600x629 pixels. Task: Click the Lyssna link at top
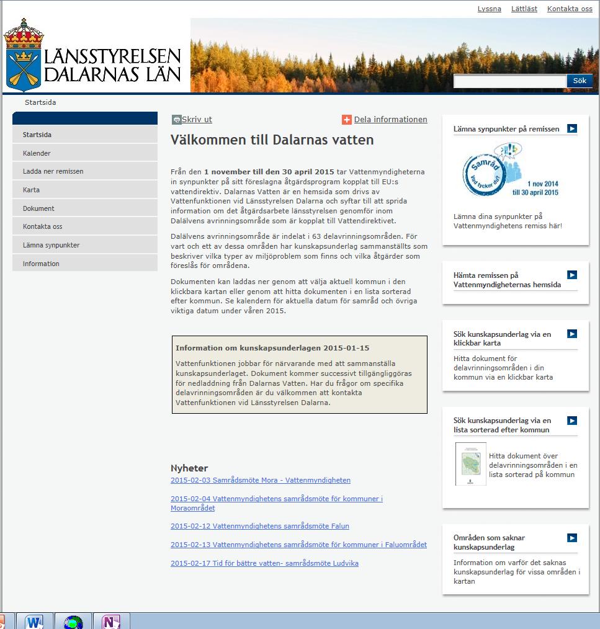tap(489, 9)
